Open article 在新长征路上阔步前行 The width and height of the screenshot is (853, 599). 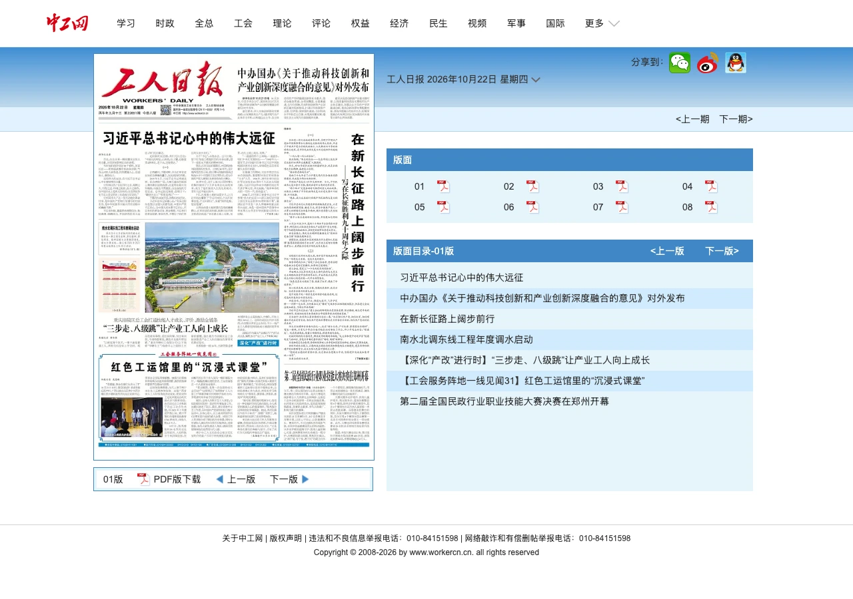[x=447, y=319]
